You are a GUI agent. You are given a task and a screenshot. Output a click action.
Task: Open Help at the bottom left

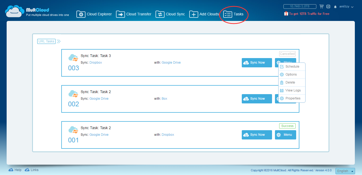(x=15, y=170)
